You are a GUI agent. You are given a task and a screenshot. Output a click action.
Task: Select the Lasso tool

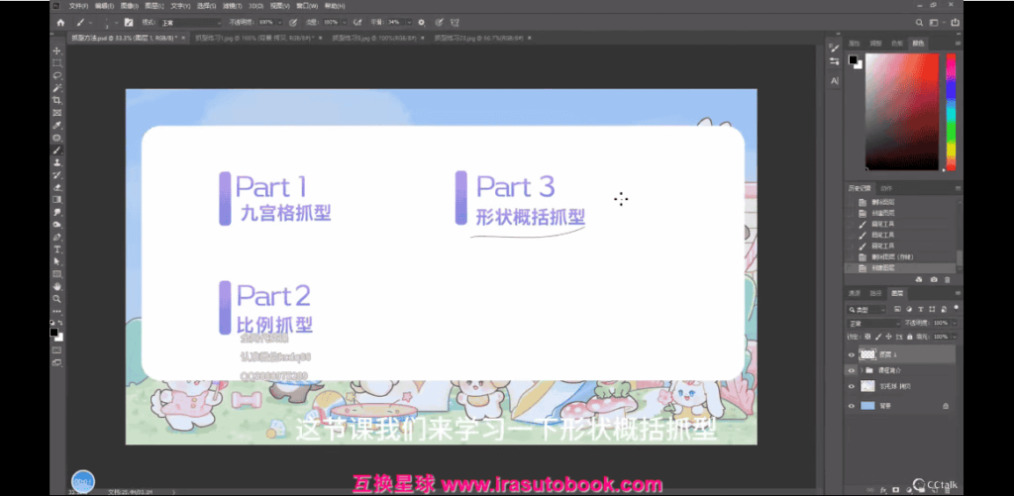[57, 75]
